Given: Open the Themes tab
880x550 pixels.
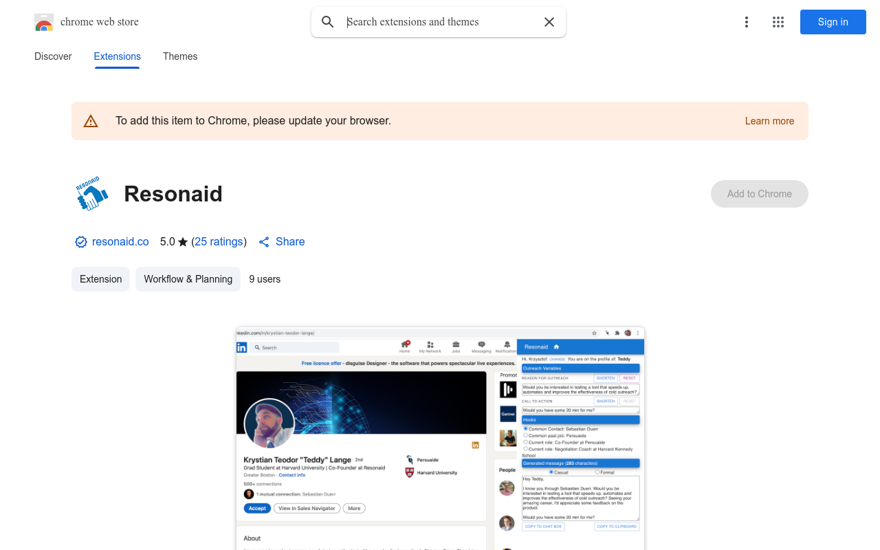Looking at the screenshot, I should [180, 56].
